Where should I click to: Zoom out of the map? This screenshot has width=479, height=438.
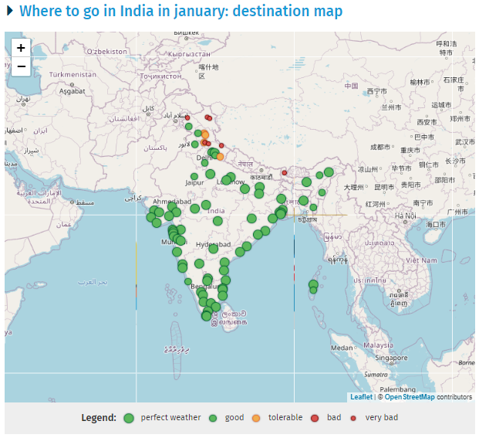(x=21, y=67)
